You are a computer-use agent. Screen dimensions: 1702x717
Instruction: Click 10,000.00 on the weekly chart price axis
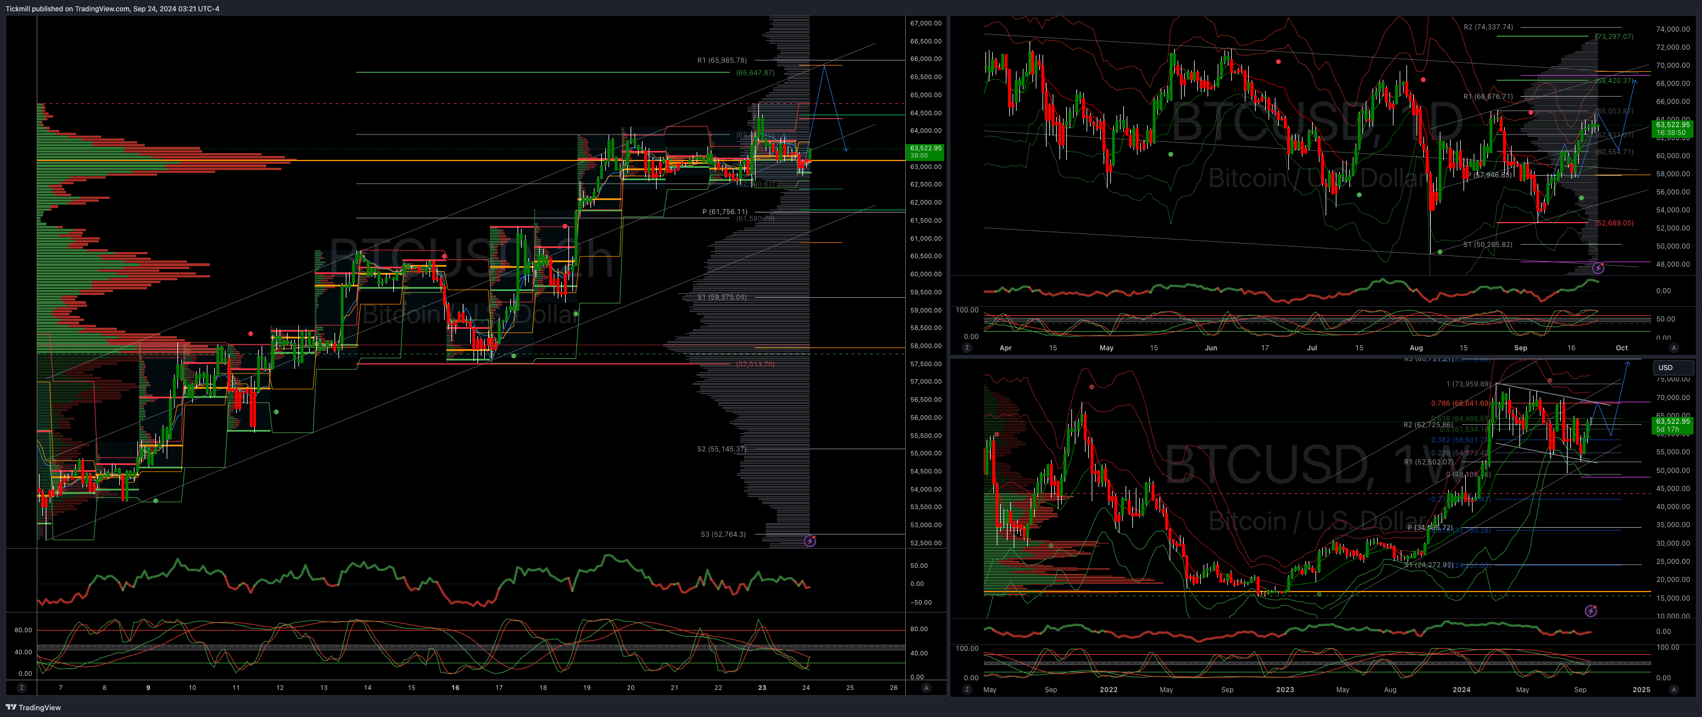click(1673, 616)
